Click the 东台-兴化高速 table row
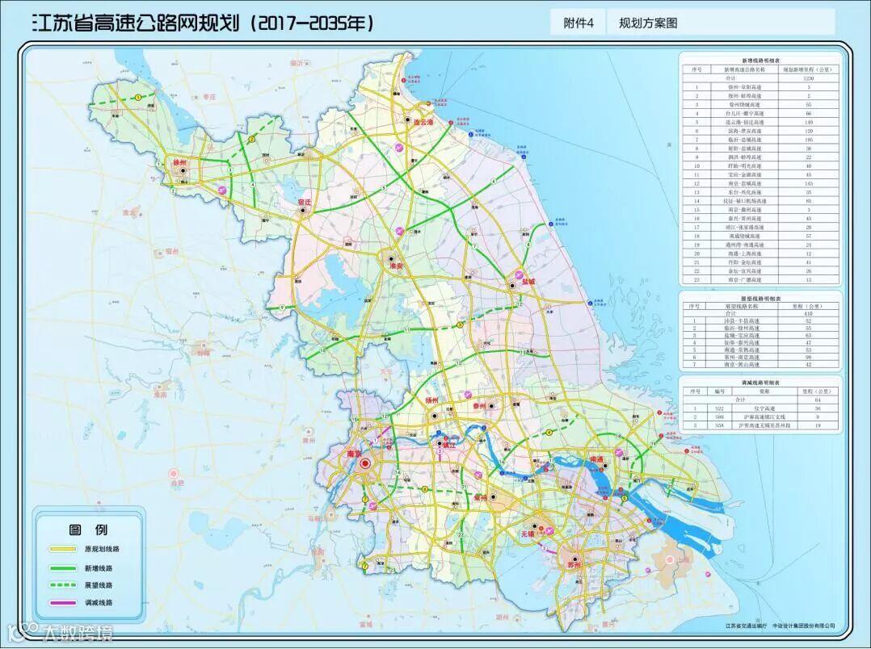 (759, 192)
